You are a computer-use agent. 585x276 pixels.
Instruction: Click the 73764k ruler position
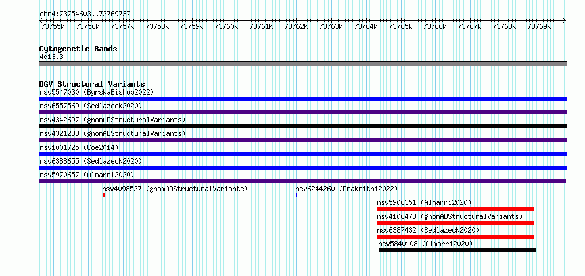(365, 26)
